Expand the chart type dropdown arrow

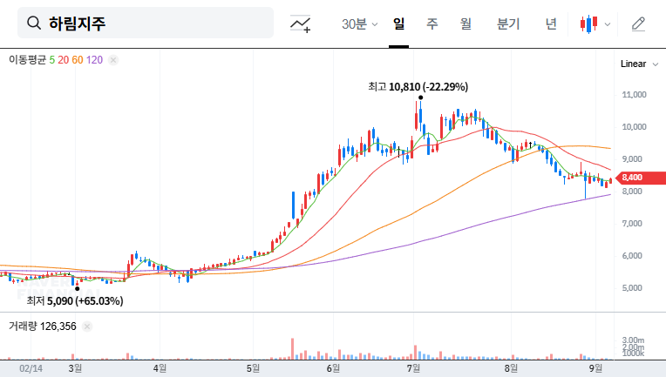(x=608, y=24)
